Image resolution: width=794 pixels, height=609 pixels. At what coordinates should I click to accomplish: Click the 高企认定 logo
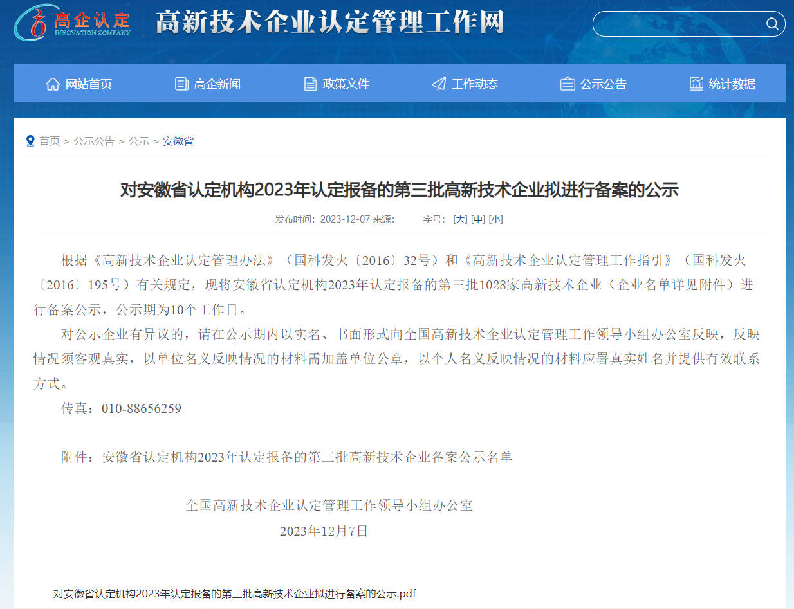click(72, 23)
